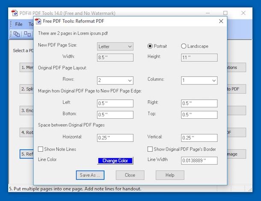261x201 pixels.
Task: Click the PDFill icon in main window title
Action: pyautogui.click(x=15, y=13)
